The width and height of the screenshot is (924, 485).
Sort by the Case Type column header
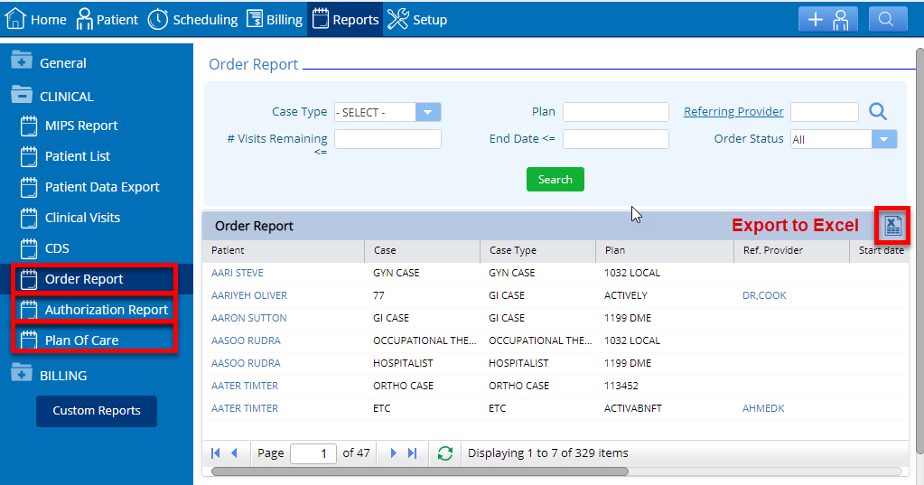538,250
